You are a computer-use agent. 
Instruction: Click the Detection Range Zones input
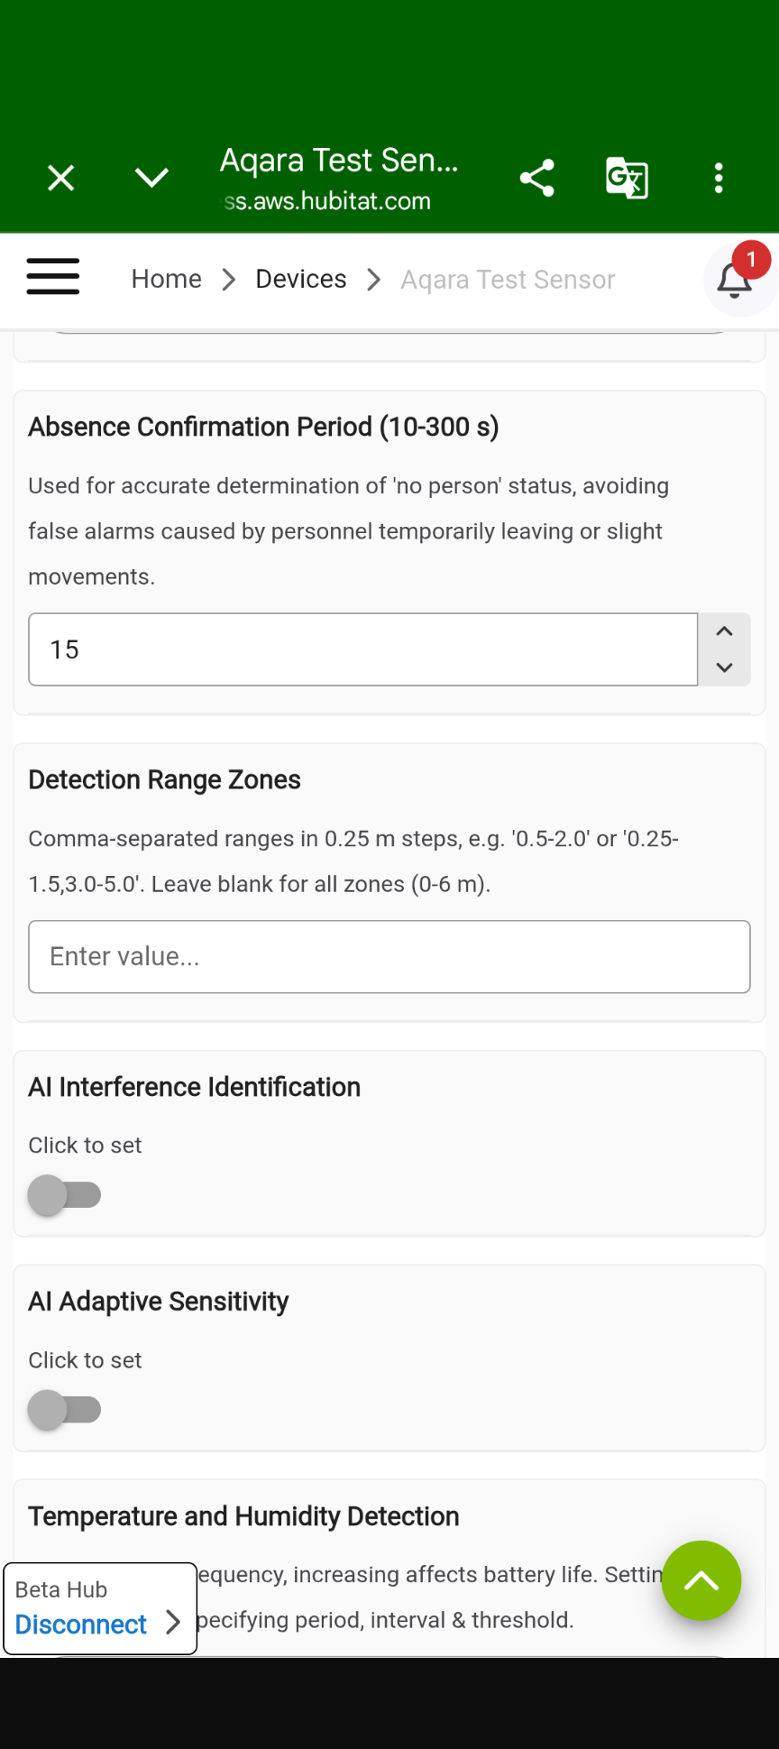point(389,957)
